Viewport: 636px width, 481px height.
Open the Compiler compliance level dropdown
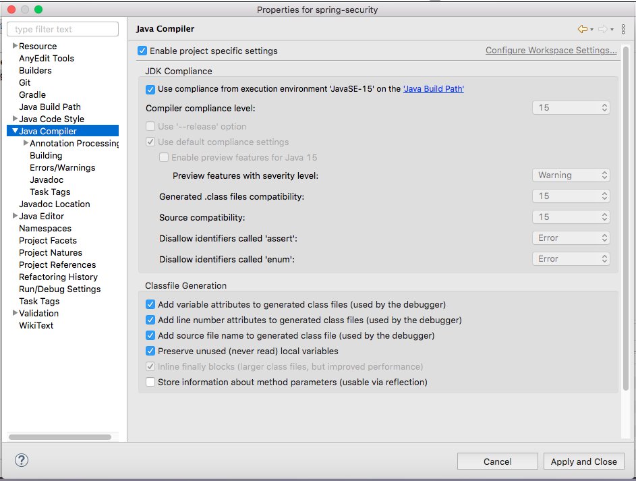(x=571, y=108)
